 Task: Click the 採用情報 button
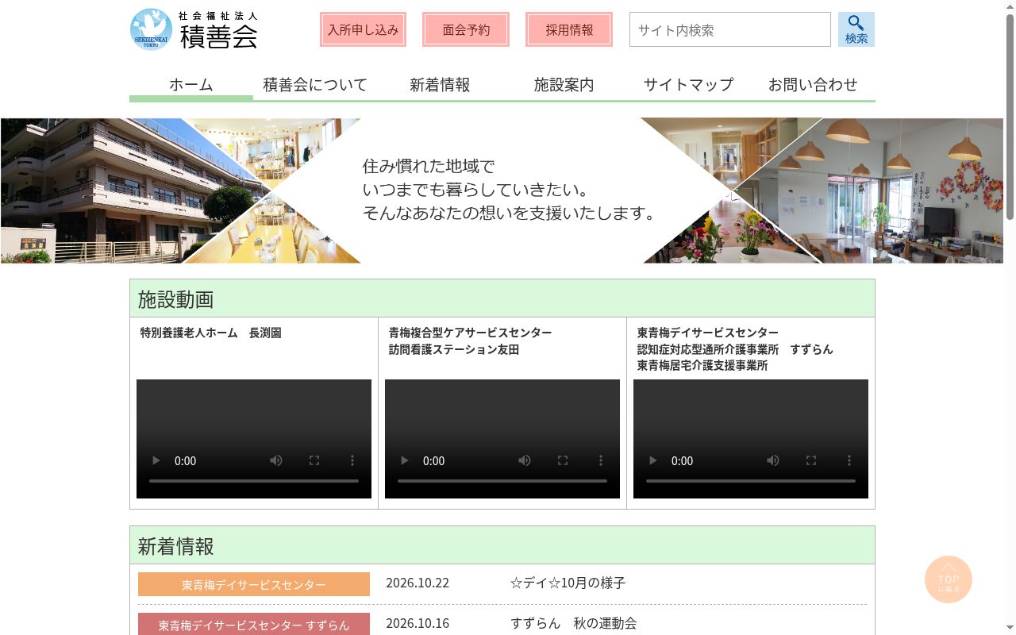tap(569, 29)
